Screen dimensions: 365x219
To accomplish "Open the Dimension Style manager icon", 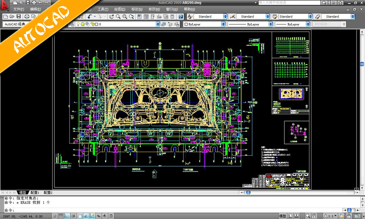I will tap(232, 17).
